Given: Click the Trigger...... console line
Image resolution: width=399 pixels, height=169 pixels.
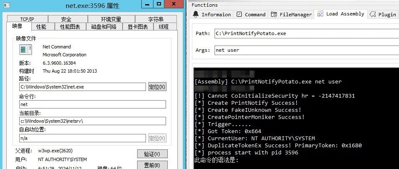Looking at the screenshot, I should 223,124.
